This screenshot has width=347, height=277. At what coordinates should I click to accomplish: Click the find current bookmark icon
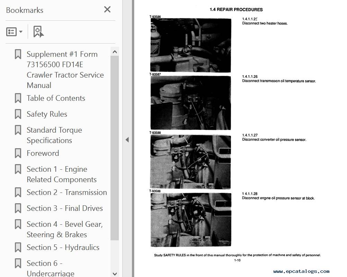[38, 32]
